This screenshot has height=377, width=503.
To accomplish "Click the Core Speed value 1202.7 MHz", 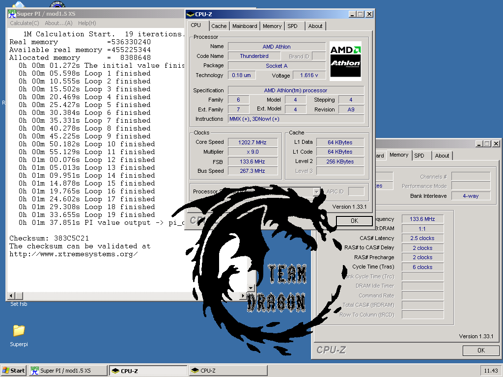I will pyautogui.click(x=252, y=142).
